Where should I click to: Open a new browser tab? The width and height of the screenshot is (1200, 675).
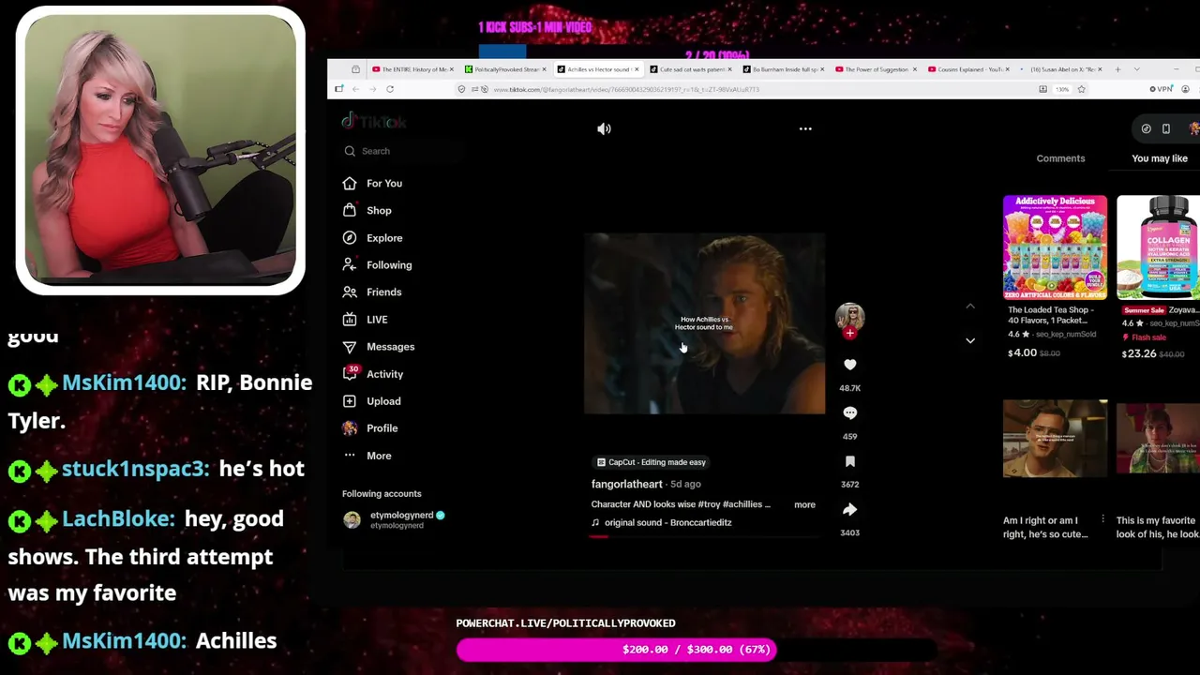coord(1117,69)
